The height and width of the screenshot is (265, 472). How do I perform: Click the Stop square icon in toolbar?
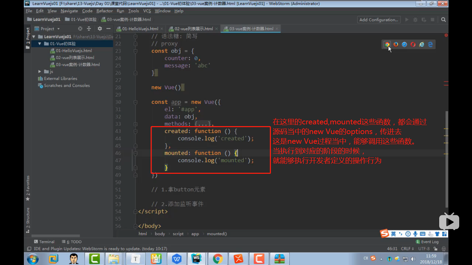(433, 20)
